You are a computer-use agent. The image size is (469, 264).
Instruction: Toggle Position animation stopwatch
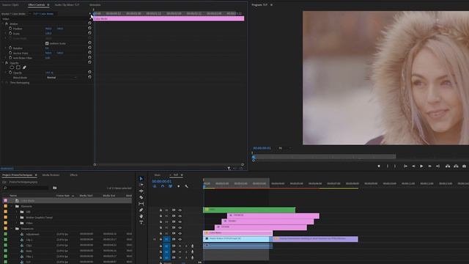pyautogui.click(x=10, y=29)
